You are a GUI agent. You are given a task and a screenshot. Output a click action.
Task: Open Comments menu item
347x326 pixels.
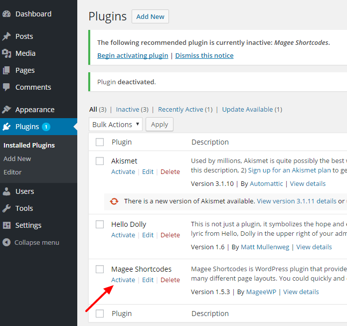(38, 87)
